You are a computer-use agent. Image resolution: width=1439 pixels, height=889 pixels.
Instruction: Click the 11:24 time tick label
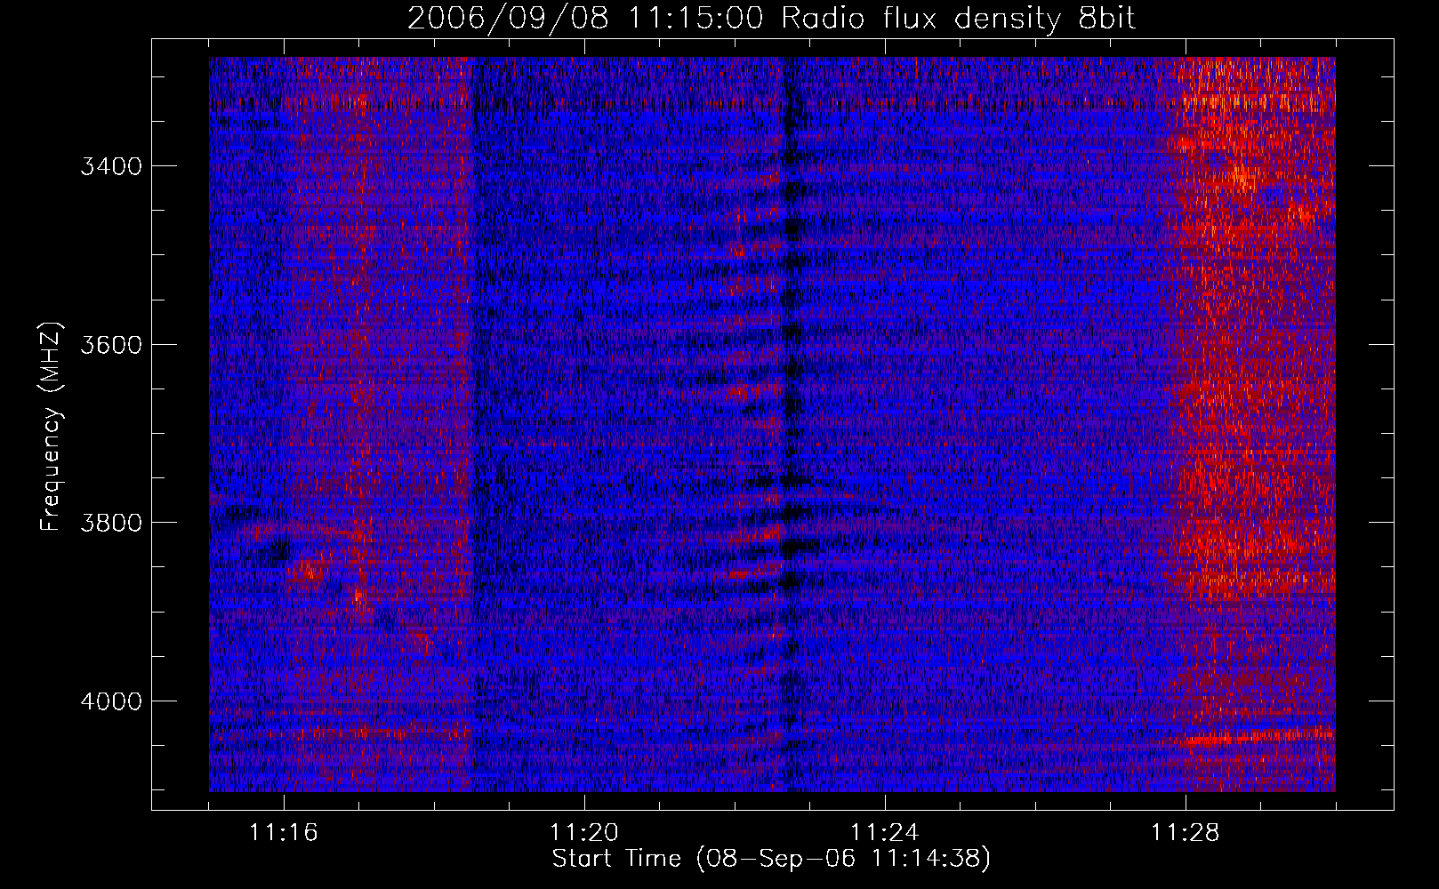(x=885, y=833)
